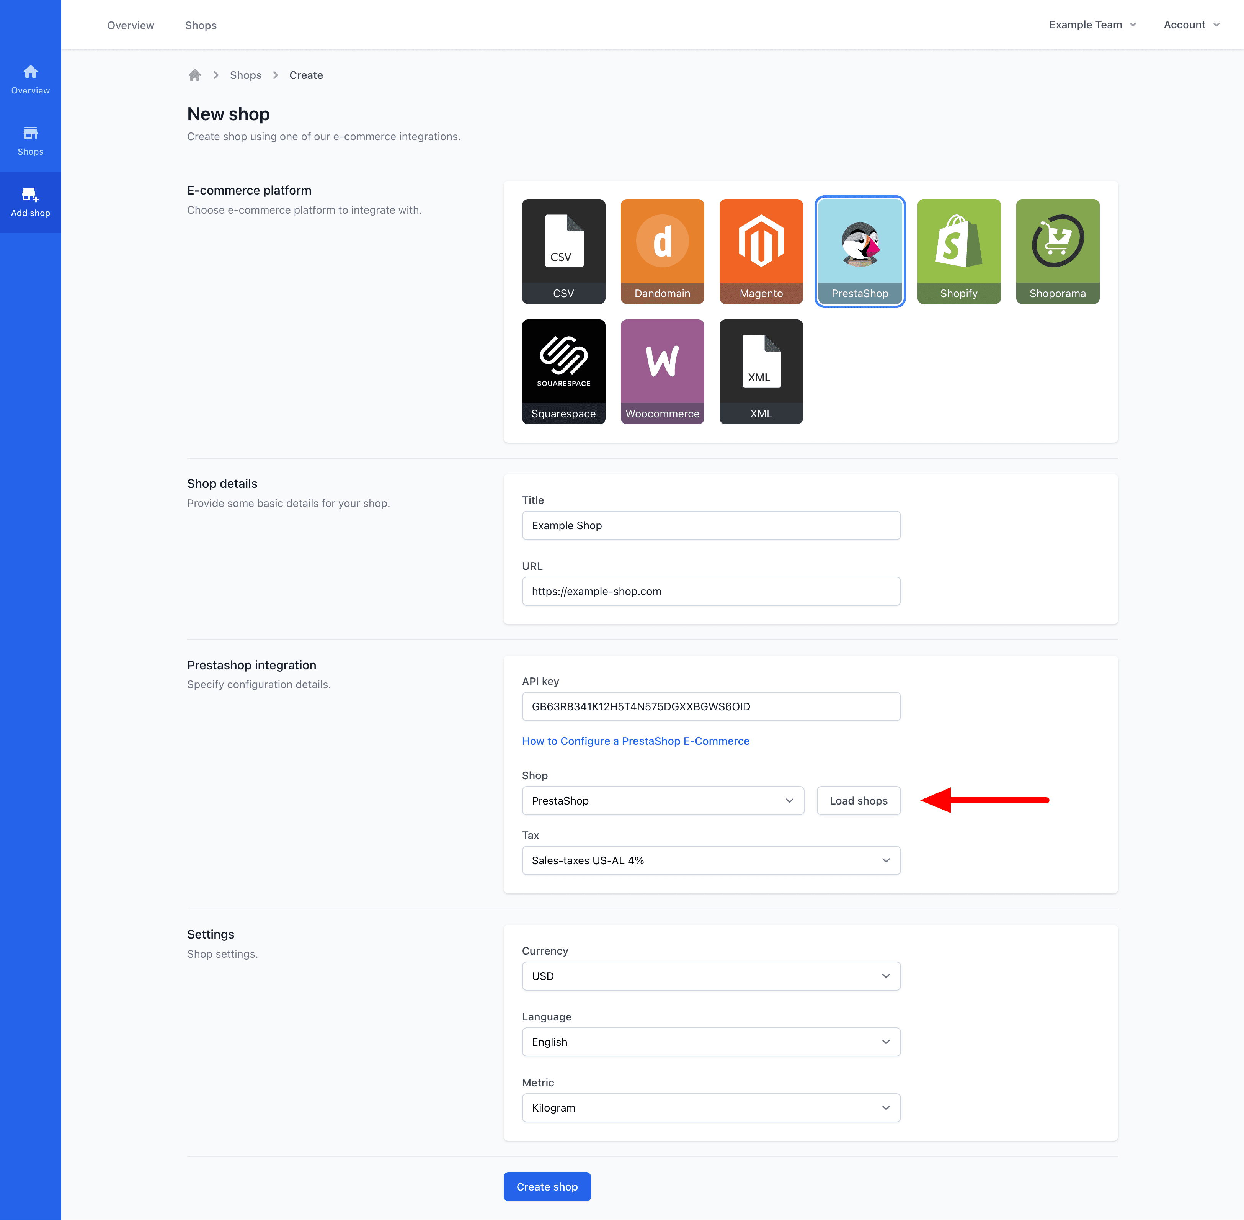Open the PrestaShop configuration help link
1244x1220 pixels.
tap(635, 741)
